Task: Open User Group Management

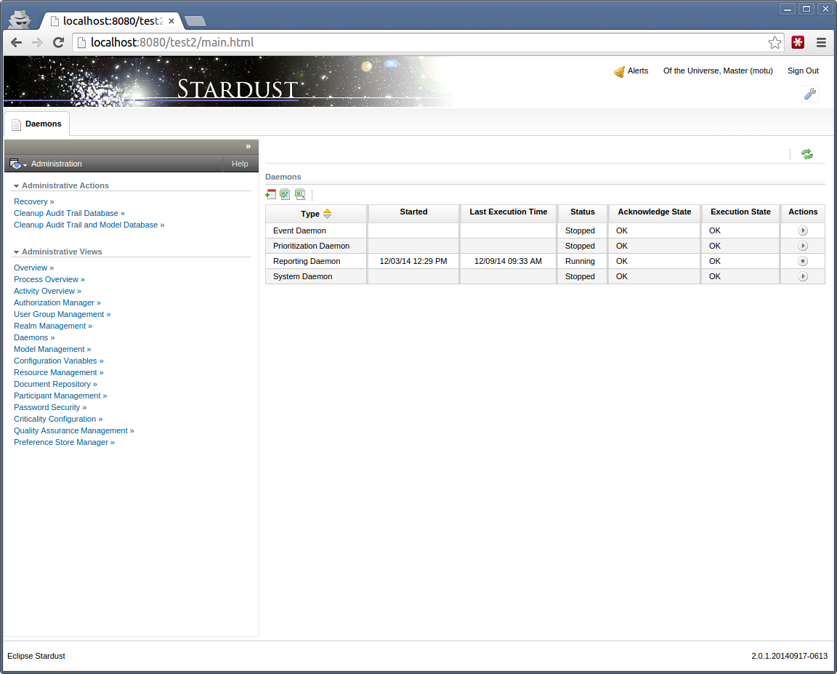Action: point(62,315)
